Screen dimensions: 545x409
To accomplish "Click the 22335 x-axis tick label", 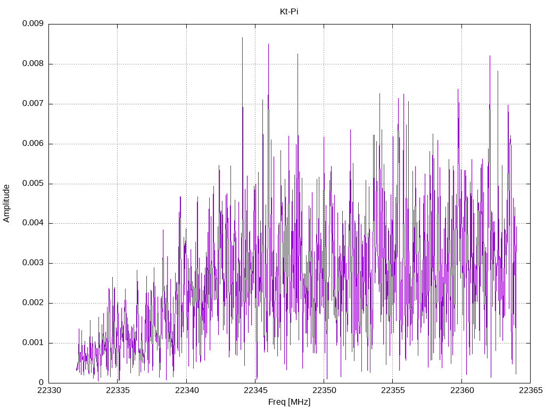I will (118, 390).
